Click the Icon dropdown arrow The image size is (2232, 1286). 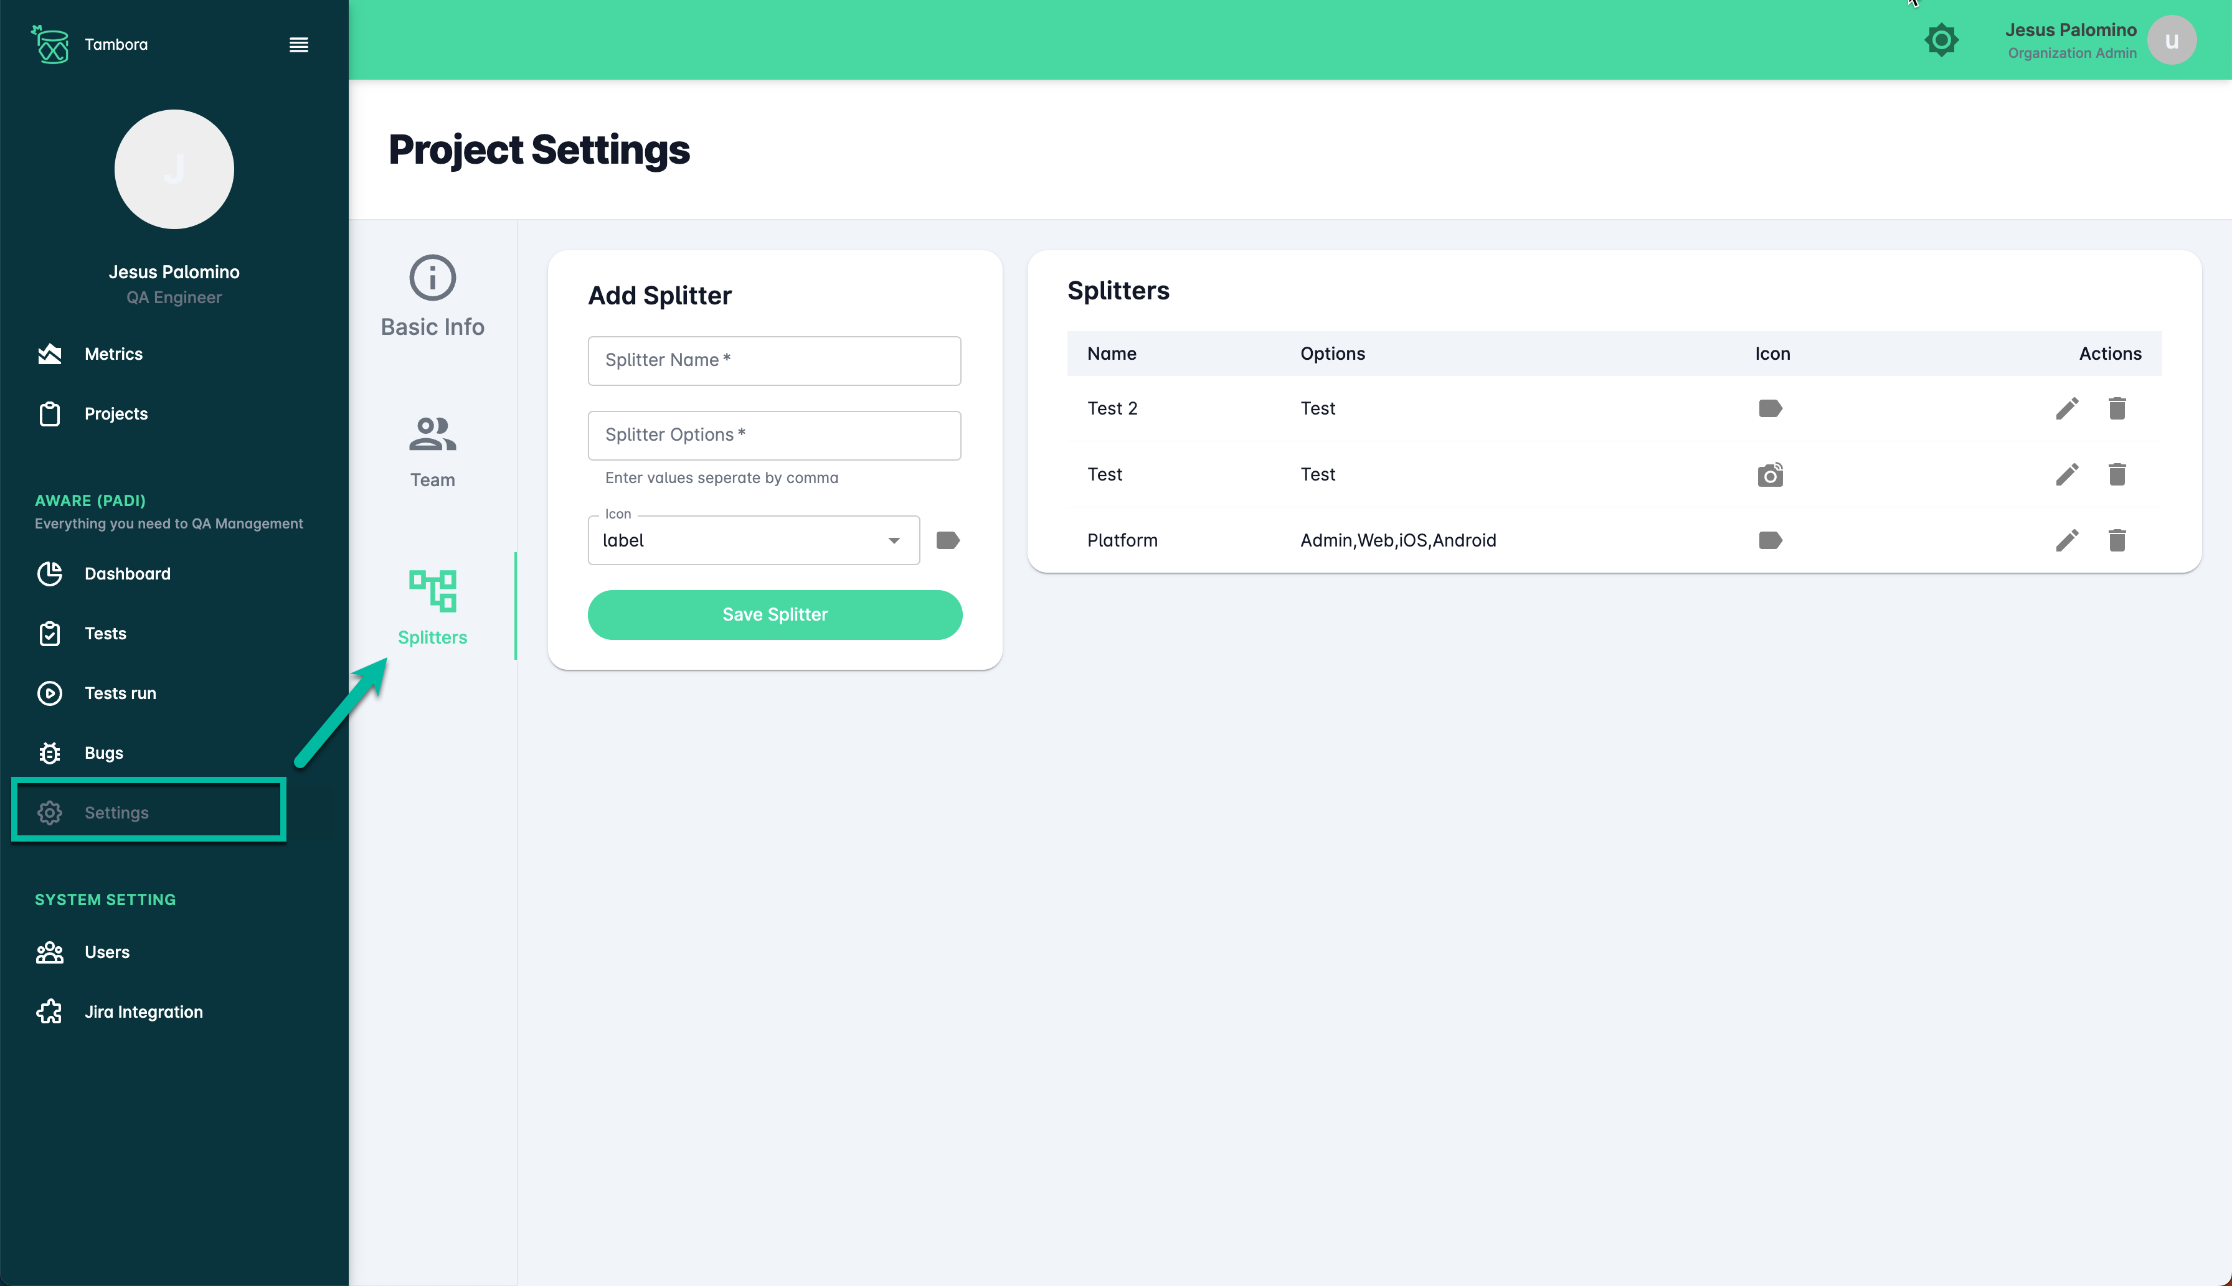pyautogui.click(x=894, y=540)
